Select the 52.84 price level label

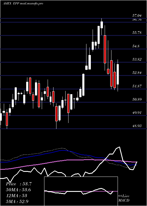click(x=137, y=72)
